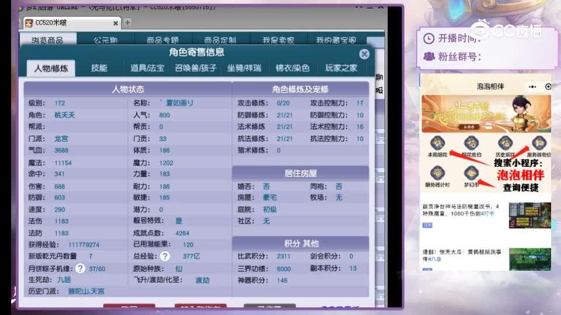561x315 pixels.
Task: Click the 气血 value 3688
Action: (x=61, y=150)
